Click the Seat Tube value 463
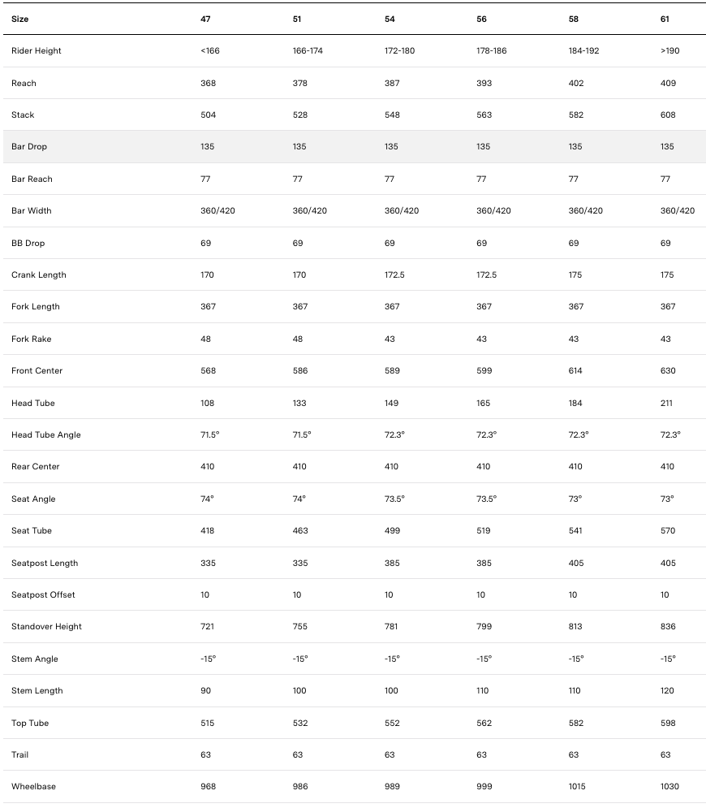Viewport: 706px width, 808px height. (299, 531)
